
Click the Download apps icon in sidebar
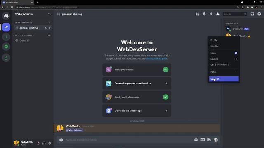[x=6, y=58]
